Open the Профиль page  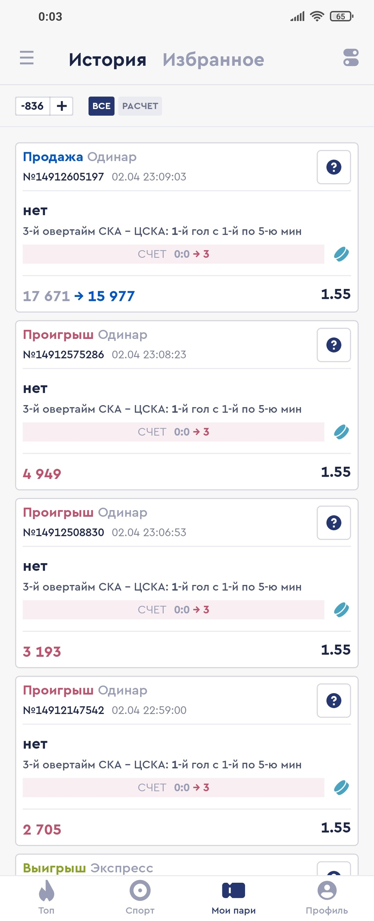tap(327, 897)
